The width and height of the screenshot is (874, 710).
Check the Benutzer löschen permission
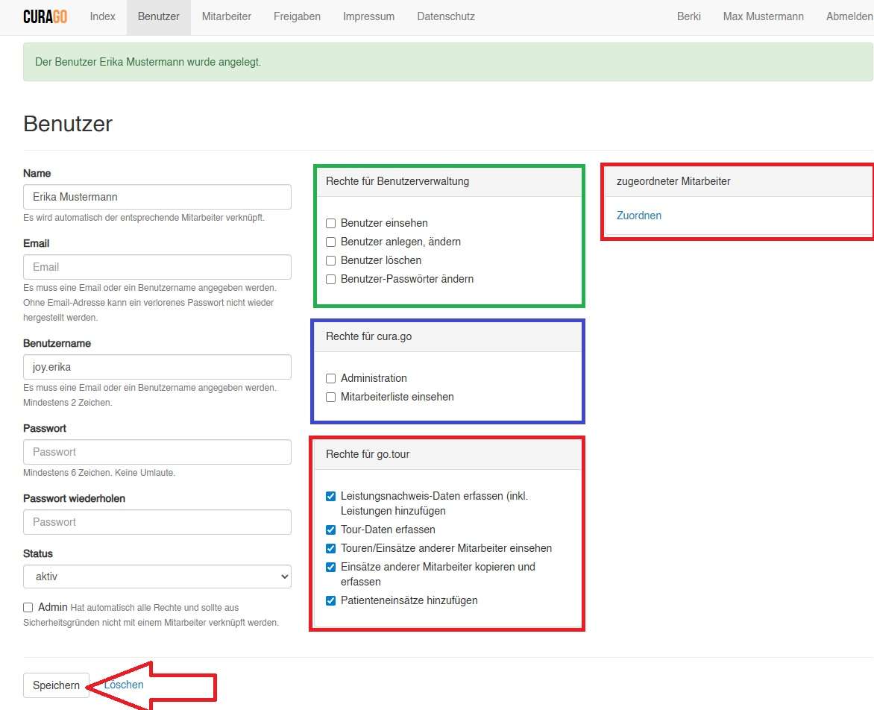[331, 260]
